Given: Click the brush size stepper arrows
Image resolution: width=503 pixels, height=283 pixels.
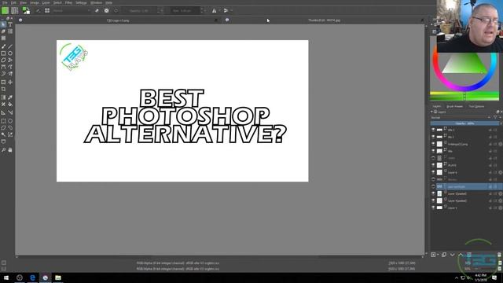Looking at the screenshot, I should pos(202,10).
